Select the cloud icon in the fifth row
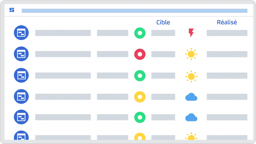Image resolution: width=256 pixels, height=144 pixels. click(x=191, y=117)
